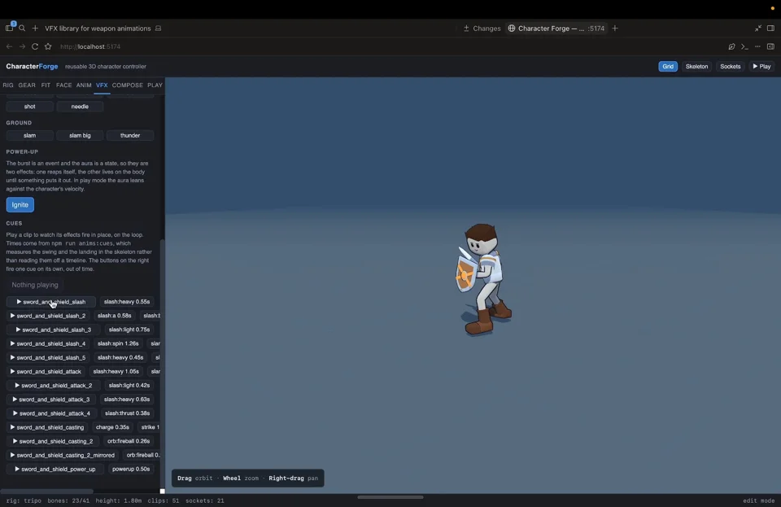Play clip sword_and_shield_slash_3
The width and height of the screenshot is (781, 507).
click(x=54, y=330)
